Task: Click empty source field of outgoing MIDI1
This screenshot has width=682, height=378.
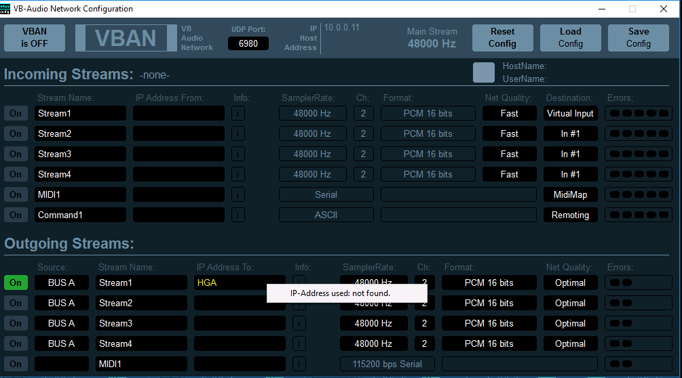Action: click(x=61, y=364)
